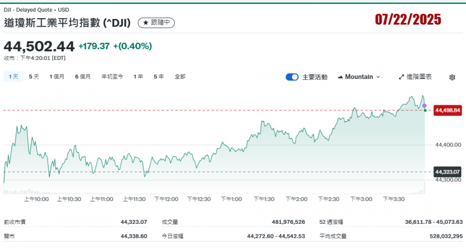Click the purple event marker on chart
The image size is (466, 248).
(x=424, y=105)
